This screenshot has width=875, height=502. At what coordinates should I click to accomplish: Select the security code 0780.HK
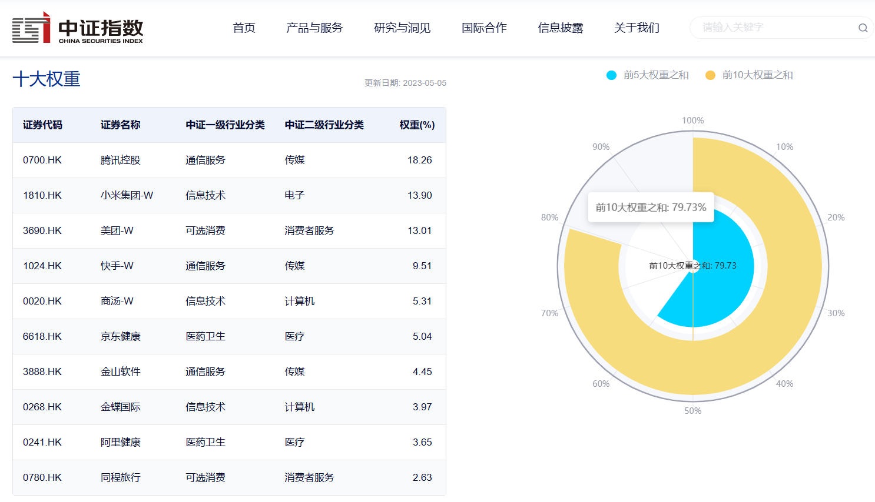click(x=42, y=477)
